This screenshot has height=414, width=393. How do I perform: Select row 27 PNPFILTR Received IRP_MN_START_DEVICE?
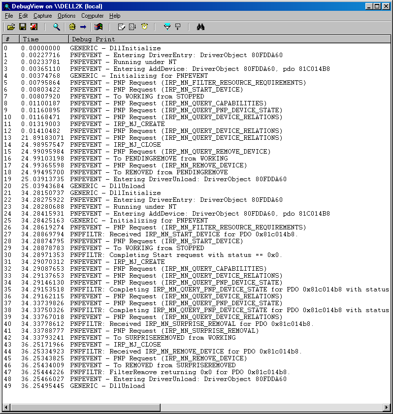[196, 234]
